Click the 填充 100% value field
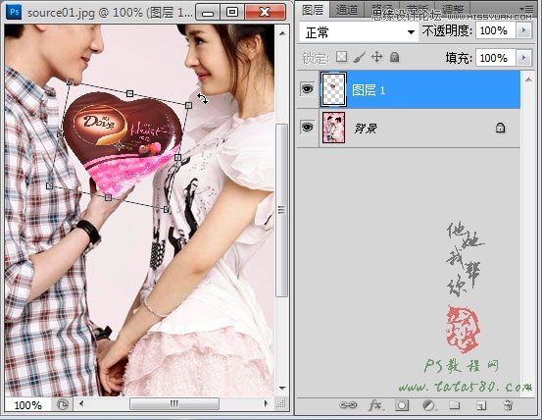The height and width of the screenshot is (420, 542). click(x=495, y=58)
